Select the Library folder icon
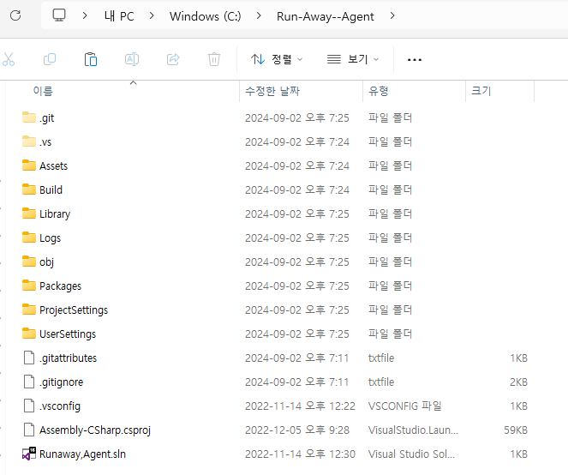568x475 pixels. tap(29, 213)
